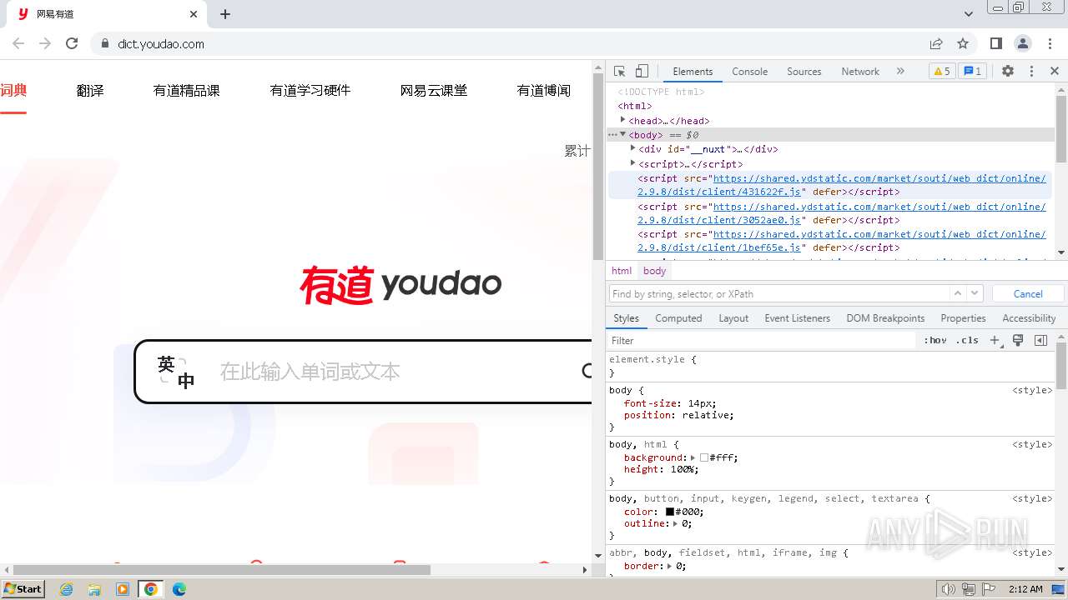Image resolution: width=1068 pixels, height=600 pixels.
Task: Select html in the breadcrumb bar
Action: tap(622, 271)
